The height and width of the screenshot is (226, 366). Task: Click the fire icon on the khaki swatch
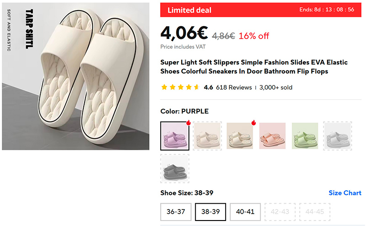[x=253, y=123]
